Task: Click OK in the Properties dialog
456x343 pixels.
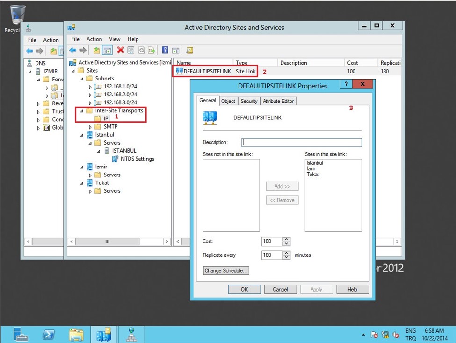Action: point(244,289)
